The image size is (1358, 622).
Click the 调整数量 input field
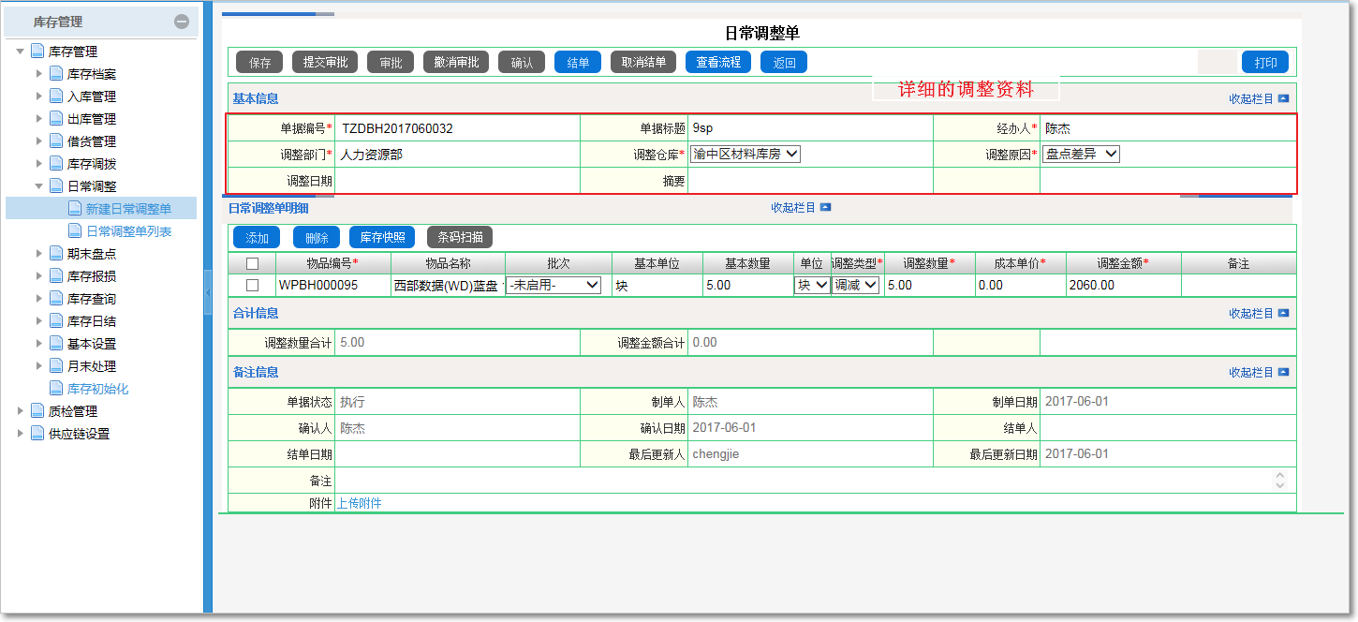[929, 286]
